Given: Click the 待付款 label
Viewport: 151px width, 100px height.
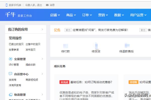Looking at the screenshot, I should click(x=65, y=51).
